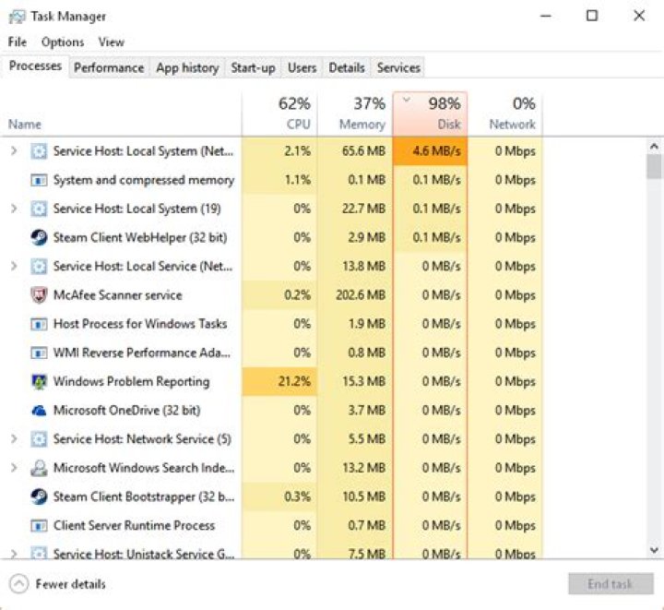Click the 65.6 MB memory cell
The image size is (664, 610).
click(355, 151)
